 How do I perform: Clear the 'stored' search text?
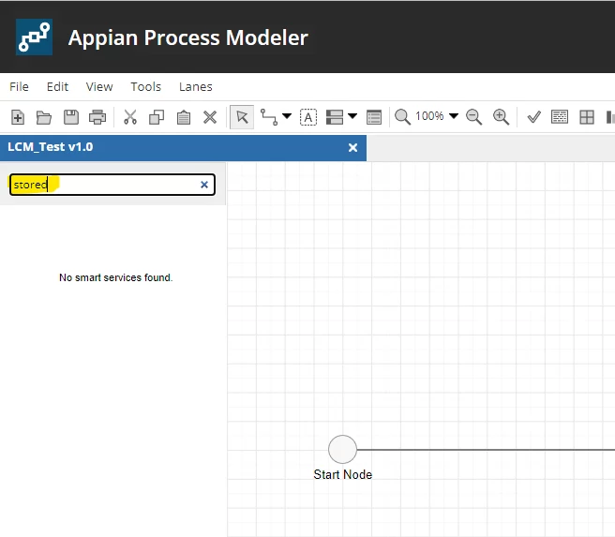pos(204,185)
